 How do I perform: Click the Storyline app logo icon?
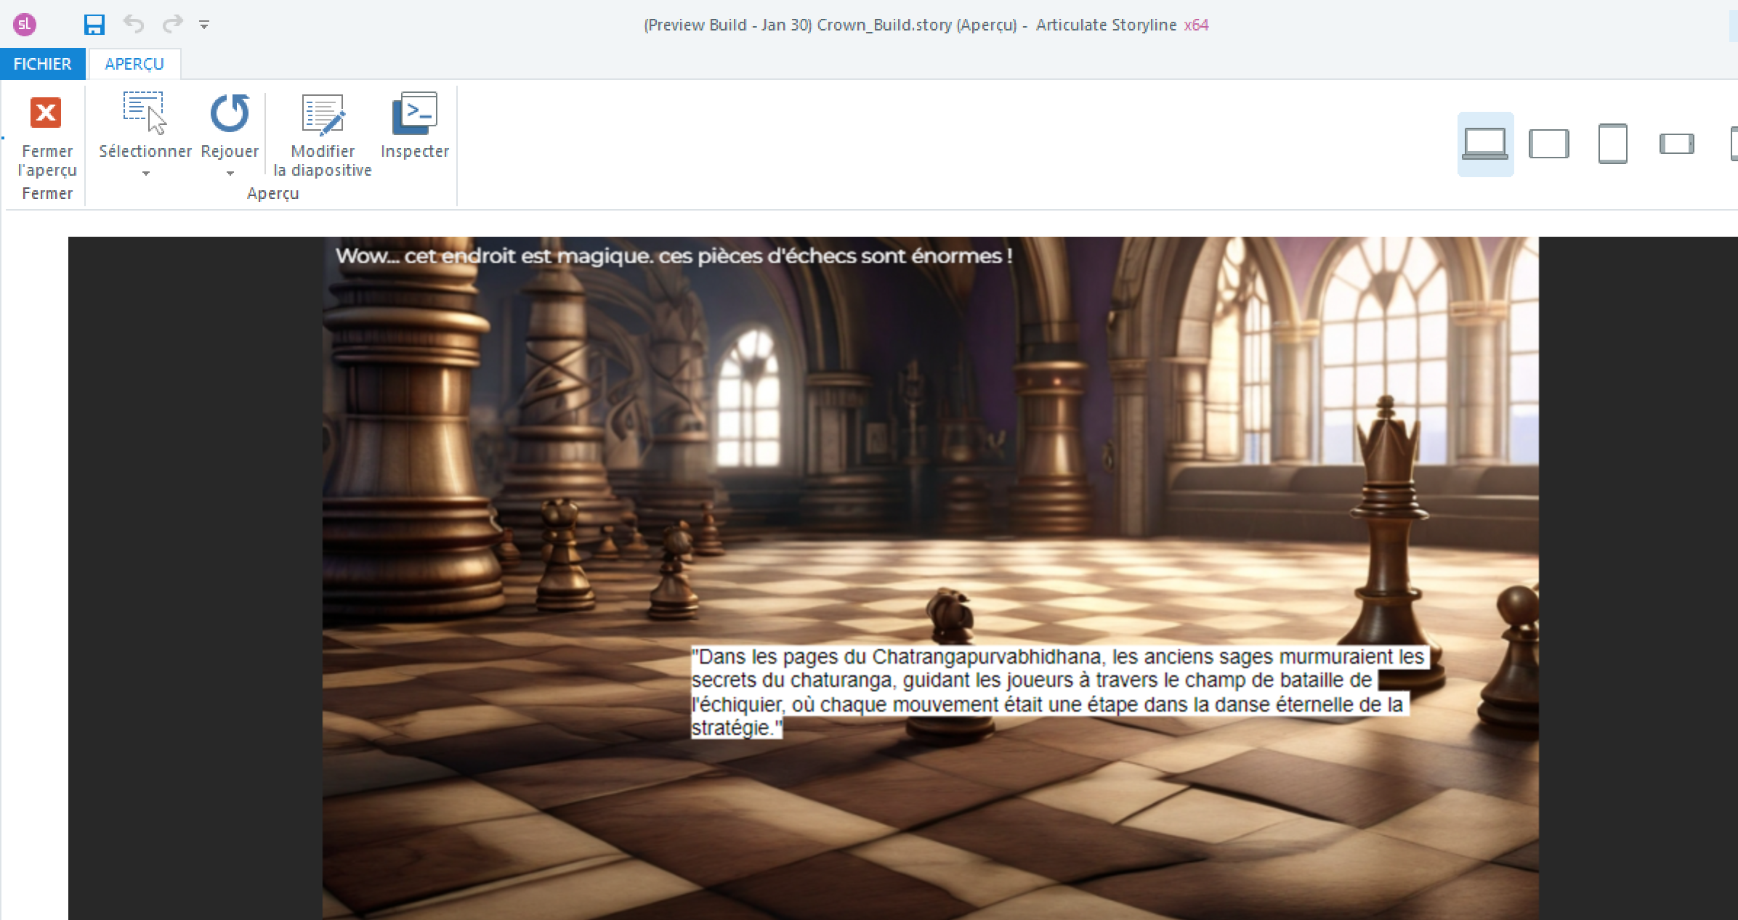pyautogui.click(x=25, y=25)
